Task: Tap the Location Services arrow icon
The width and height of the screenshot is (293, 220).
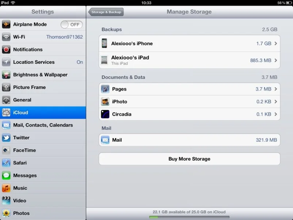Action: (6, 62)
